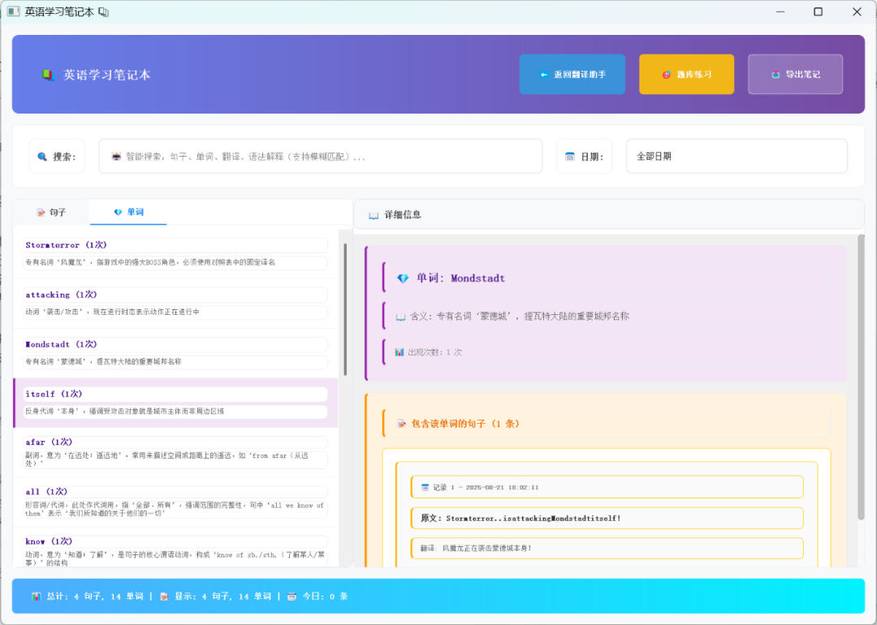
Task: Open the 全部日期 date dropdown
Action: point(737,157)
